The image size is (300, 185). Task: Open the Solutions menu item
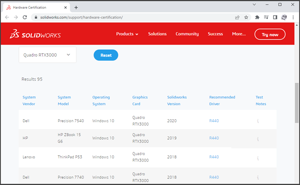tap(157, 34)
